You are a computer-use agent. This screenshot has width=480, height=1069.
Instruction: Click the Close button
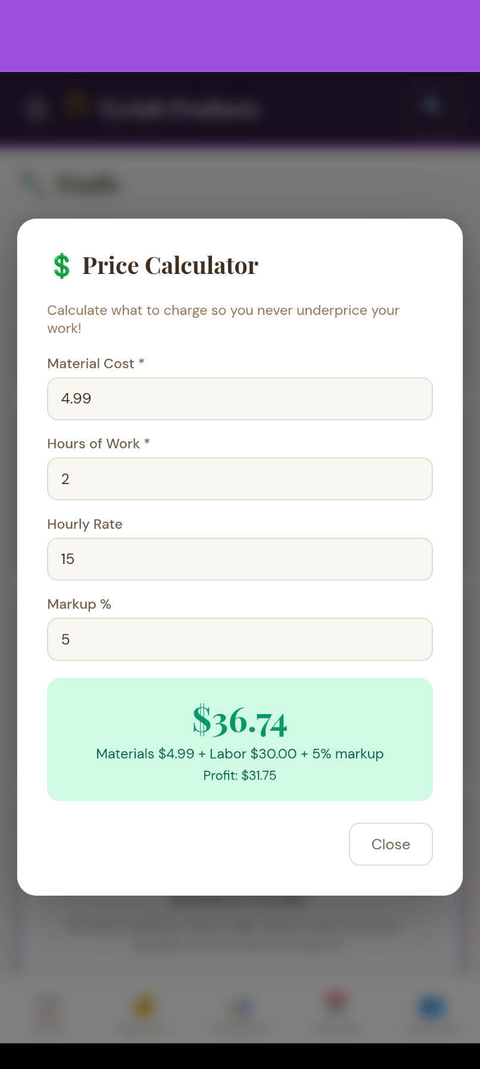coord(391,844)
